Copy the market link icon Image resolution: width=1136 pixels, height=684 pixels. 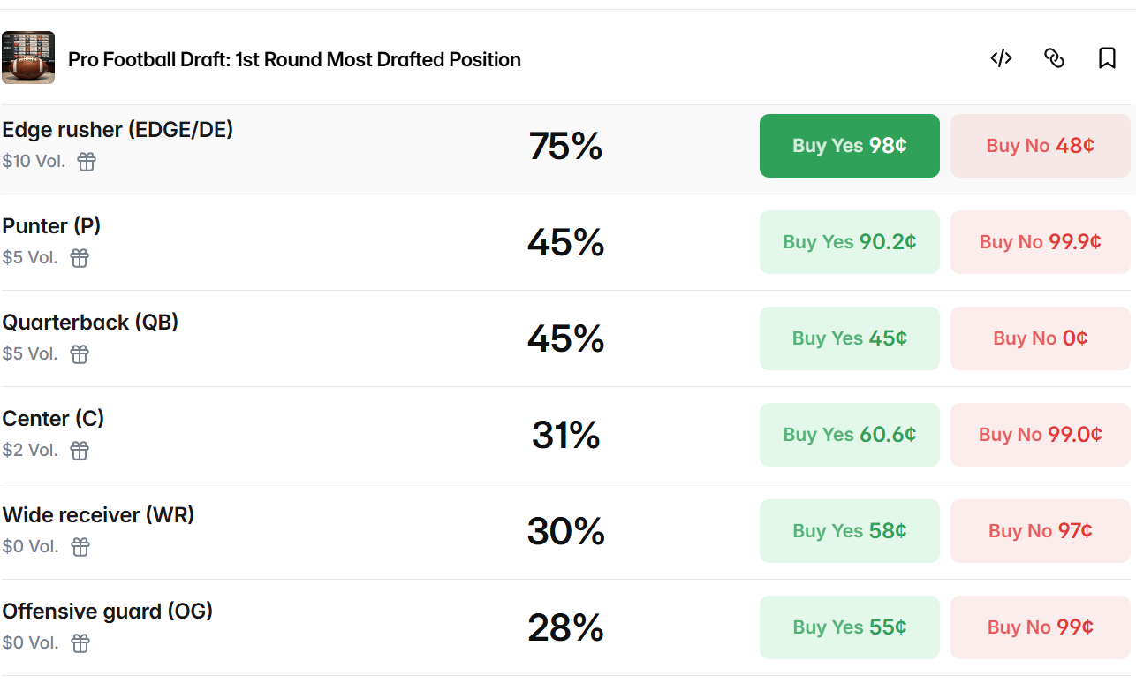1054,58
